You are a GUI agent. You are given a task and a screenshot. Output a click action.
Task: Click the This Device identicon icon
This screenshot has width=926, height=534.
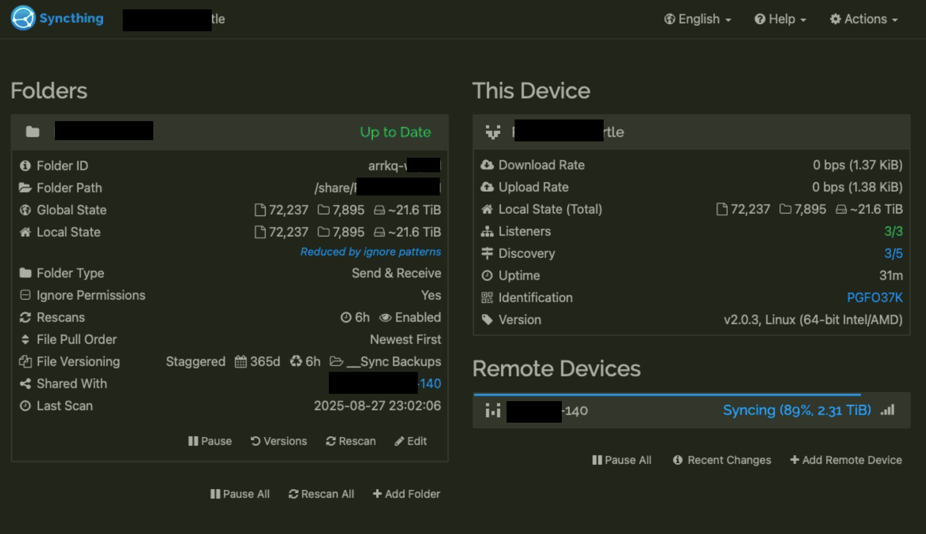(493, 132)
